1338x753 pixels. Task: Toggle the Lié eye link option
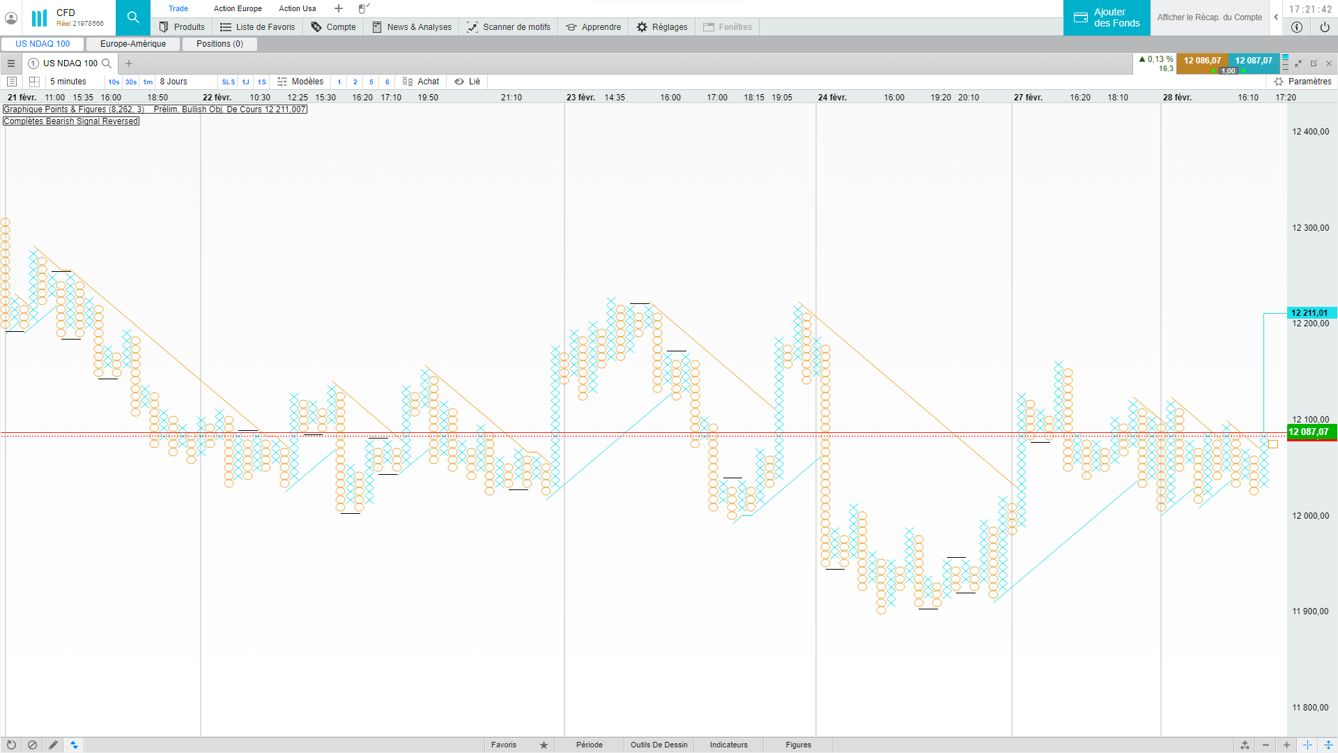(x=467, y=82)
